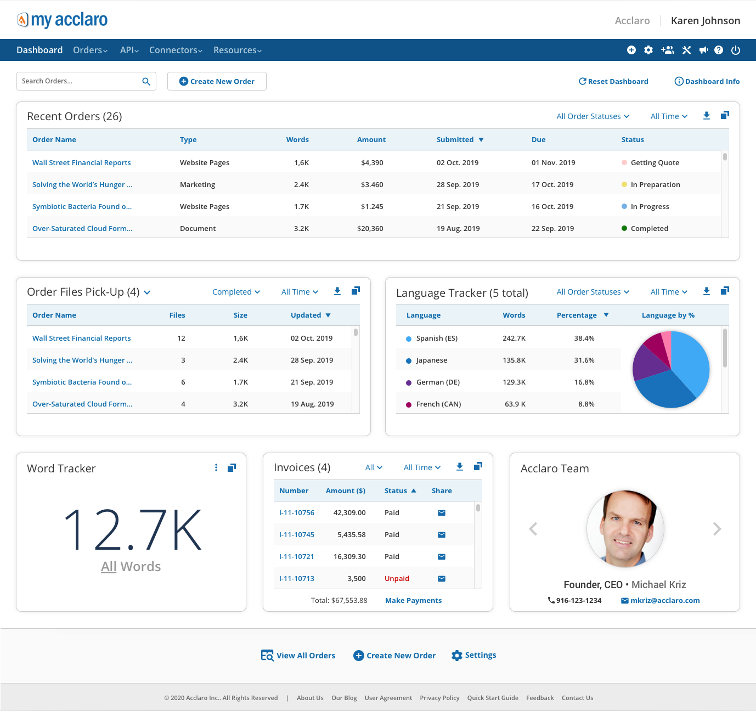Open announcements with the megaphone icon

703,50
